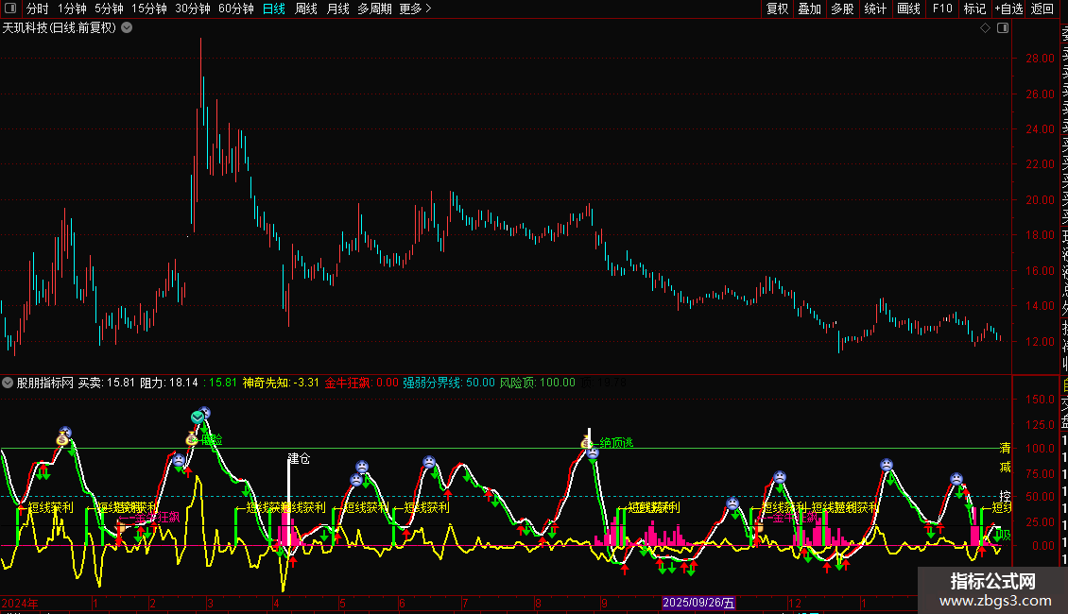The width and height of the screenshot is (1068, 614).
Task: Select the 15分钟 period tab
Action: 149,9
